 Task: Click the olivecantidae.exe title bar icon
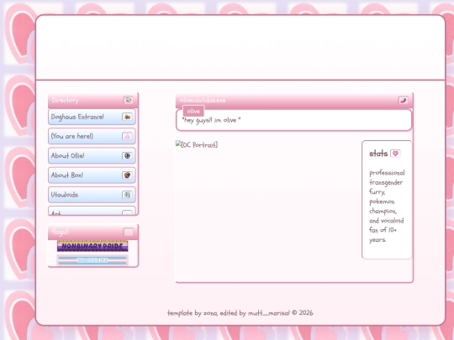click(403, 101)
